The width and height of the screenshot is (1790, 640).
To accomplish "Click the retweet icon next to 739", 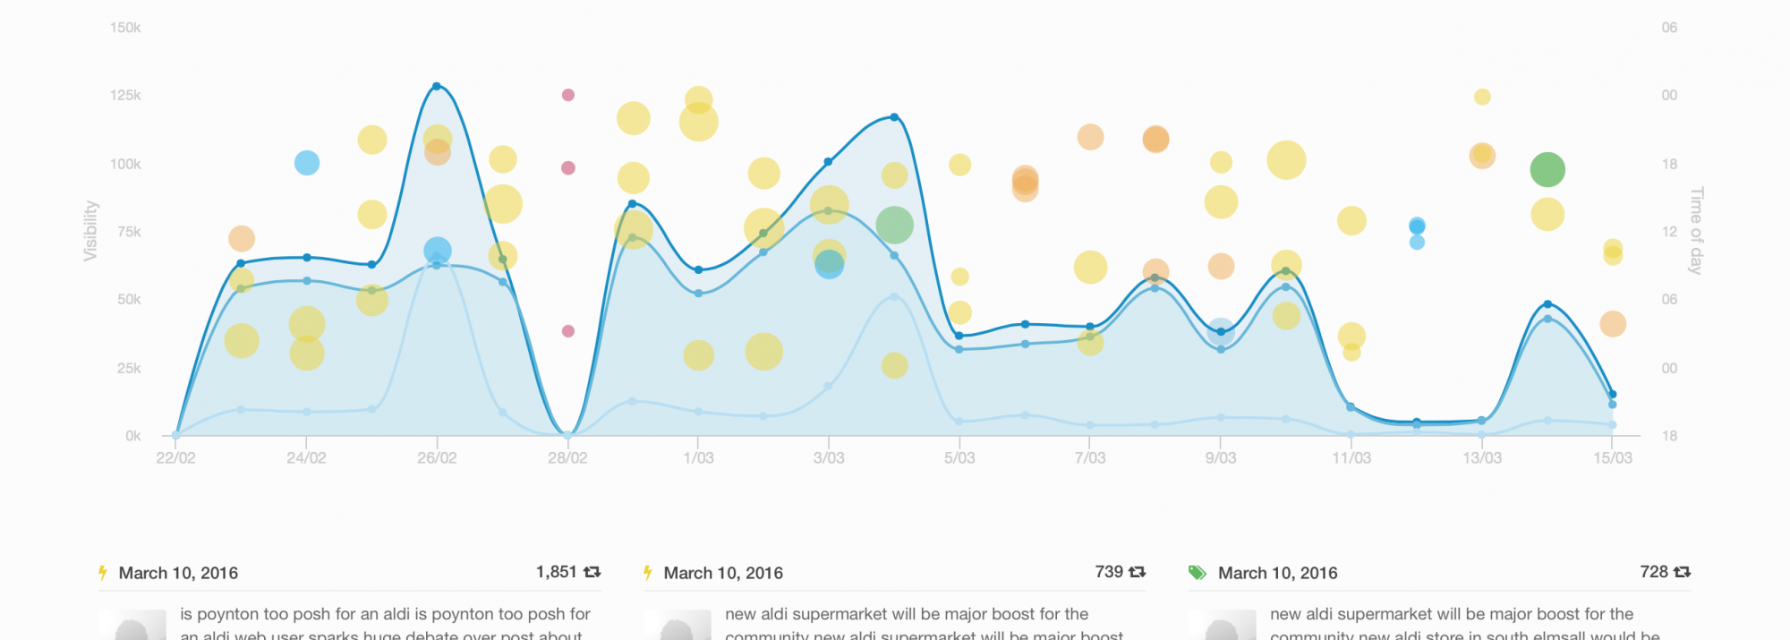I will click(1137, 572).
